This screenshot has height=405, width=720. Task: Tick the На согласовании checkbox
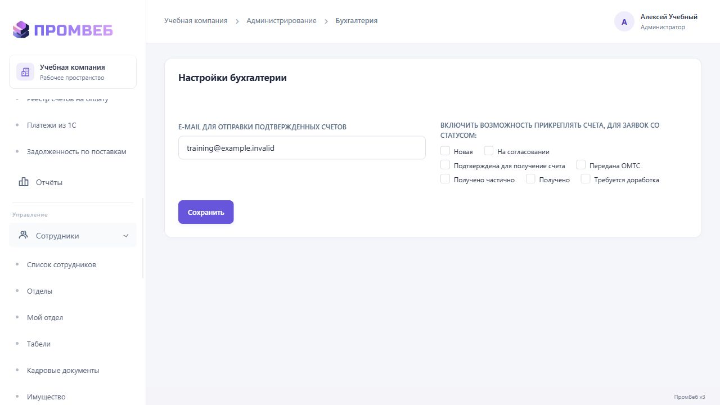click(489, 151)
